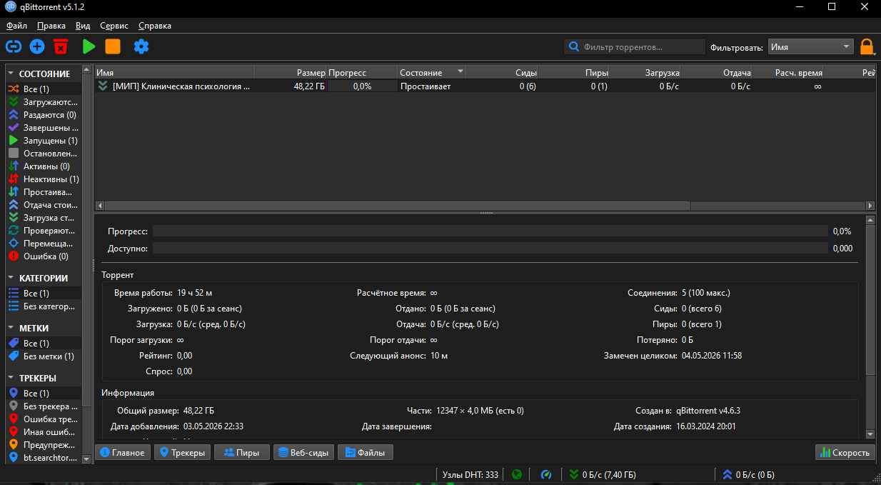Select the 'Все (1)' status filter
Viewport: 881px width, 485px height.
tap(44, 89)
